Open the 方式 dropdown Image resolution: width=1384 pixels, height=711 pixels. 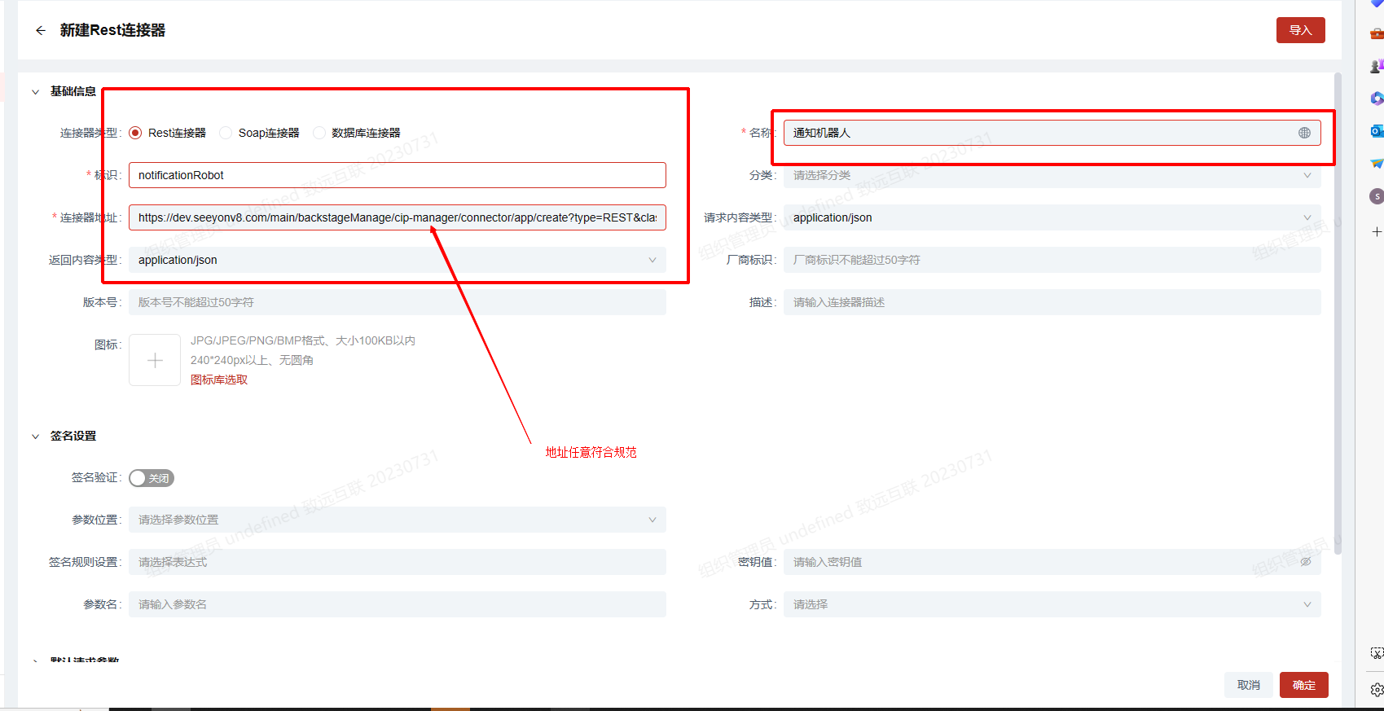coord(1052,604)
